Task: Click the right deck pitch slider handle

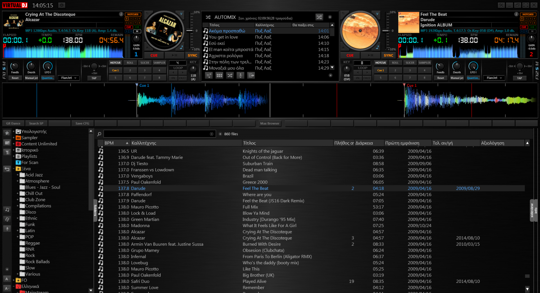Action: click(x=386, y=30)
